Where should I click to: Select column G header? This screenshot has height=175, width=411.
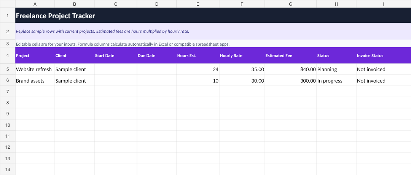(291, 4)
